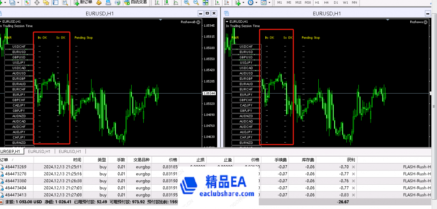
Task: Toggle 自动交易 (AutoTrading) on or off
Action: 136,2
